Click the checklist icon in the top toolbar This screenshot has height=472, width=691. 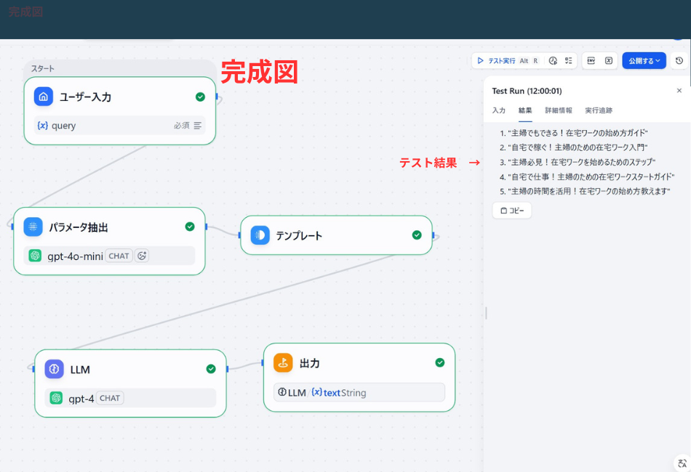tap(568, 60)
